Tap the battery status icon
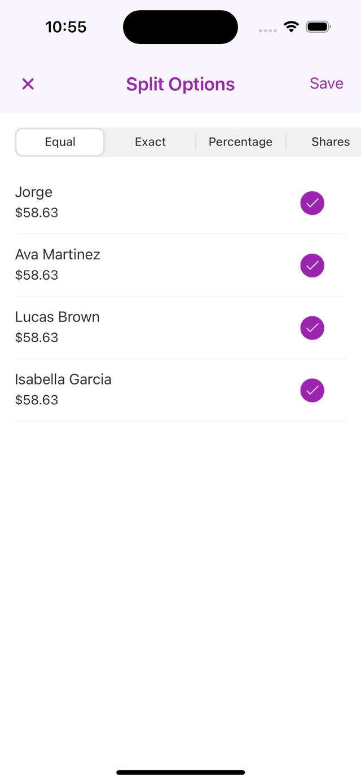Image resolution: width=361 pixels, height=782 pixels. click(318, 26)
